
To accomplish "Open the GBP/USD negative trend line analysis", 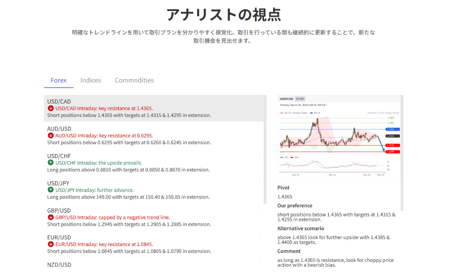I will tap(112, 217).
